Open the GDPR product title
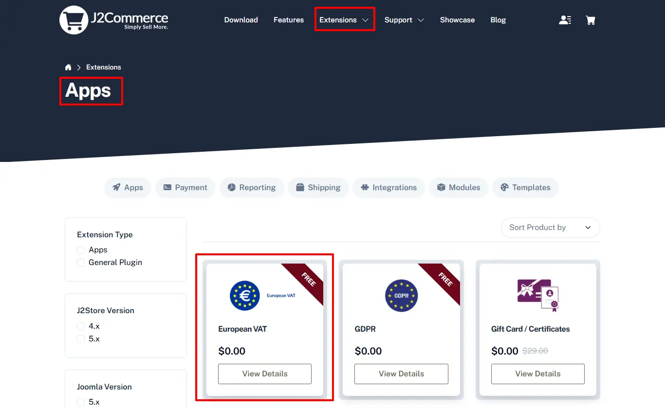The height and width of the screenshot is (408, 665). click(x=366, y=329)
